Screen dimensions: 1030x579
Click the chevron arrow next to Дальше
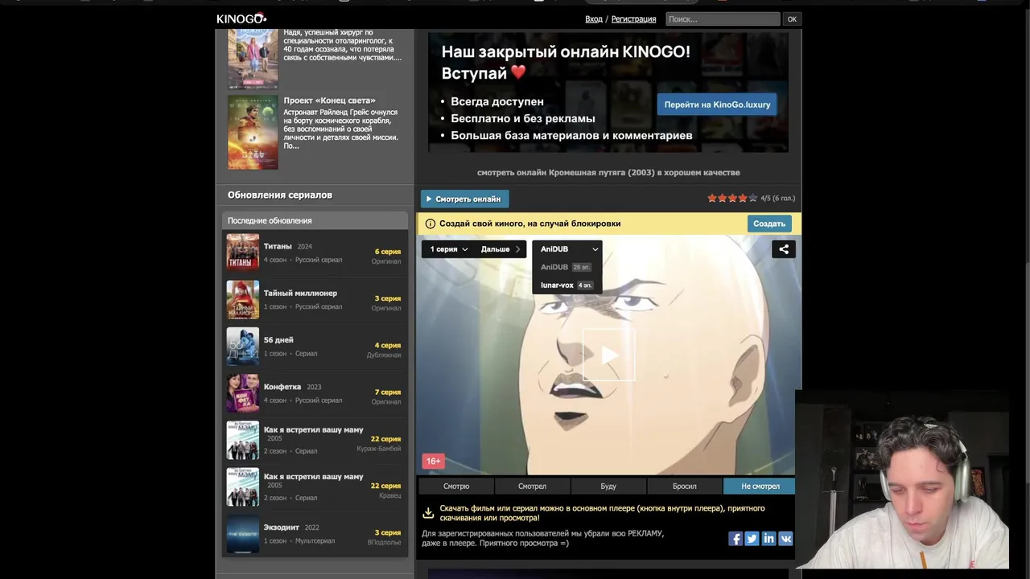click(517, 249)
